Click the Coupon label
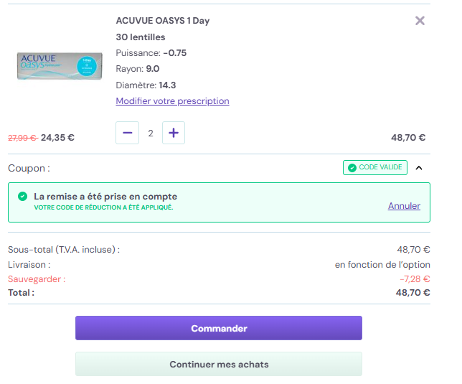 click(29, 168)
